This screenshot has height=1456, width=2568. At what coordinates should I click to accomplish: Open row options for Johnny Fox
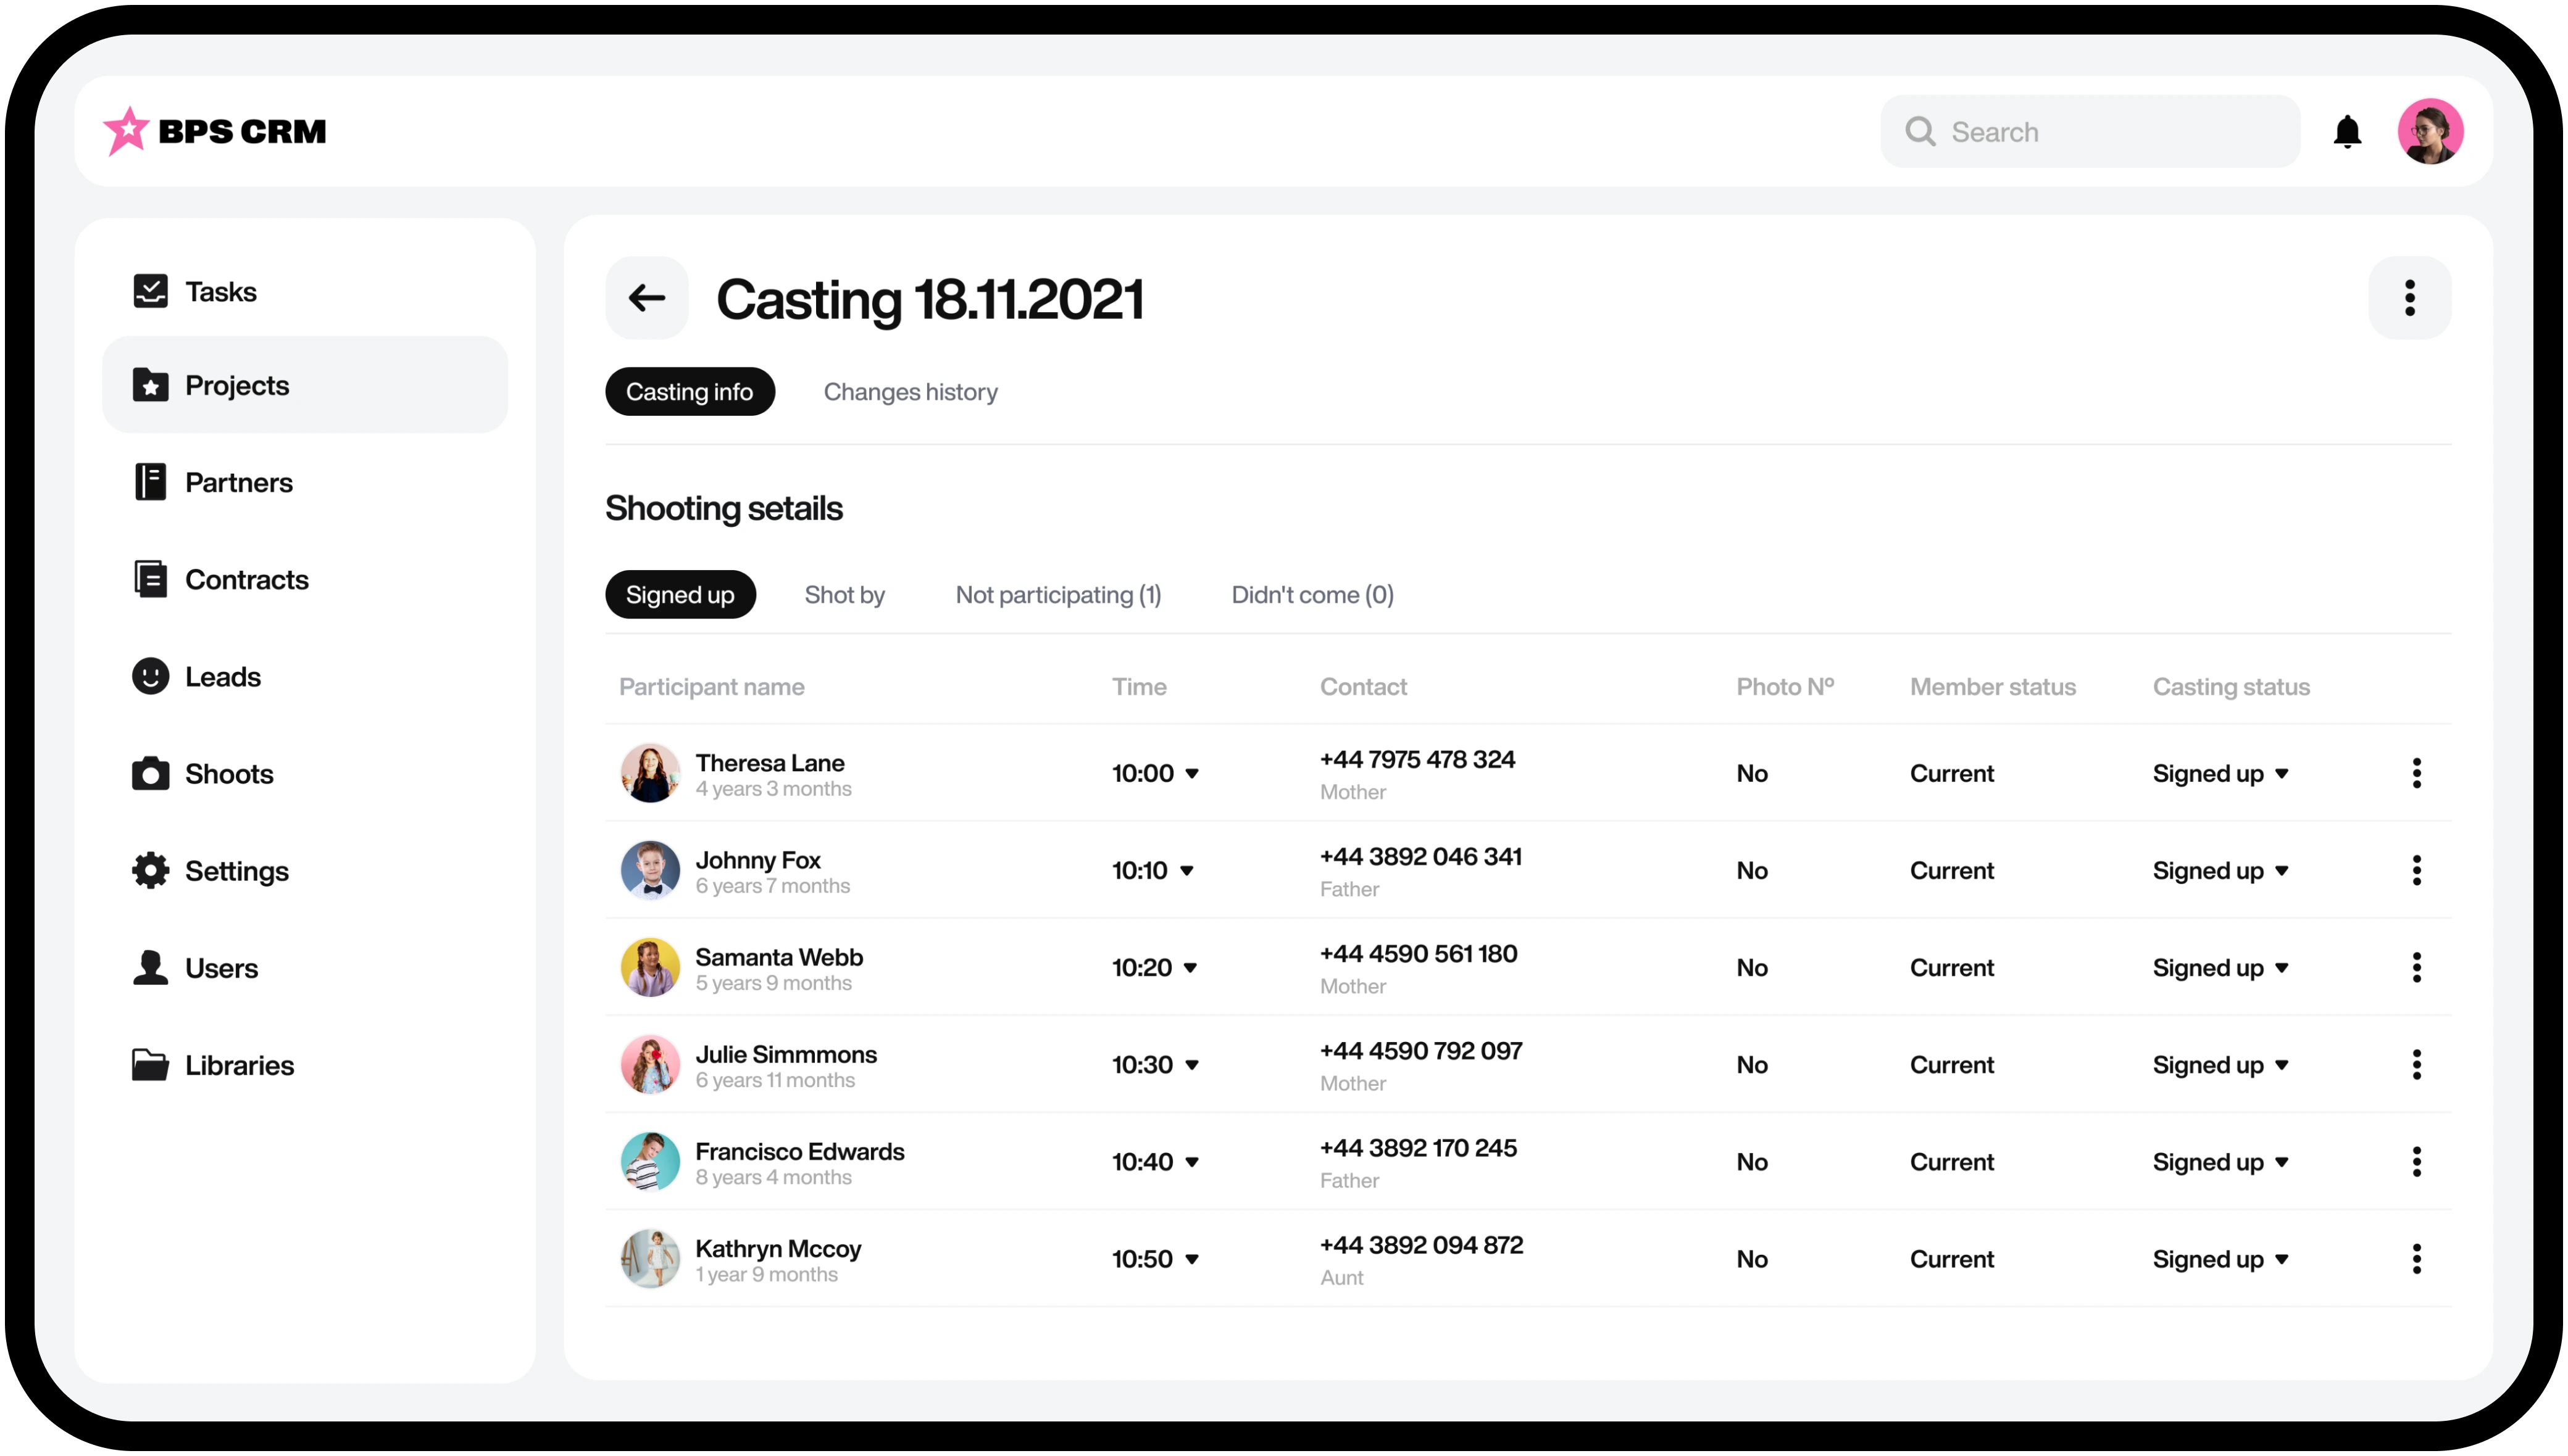click(2417, 870)
